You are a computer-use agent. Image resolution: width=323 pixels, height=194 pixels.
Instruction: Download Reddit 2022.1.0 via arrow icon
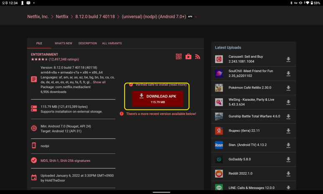(288, 174)
